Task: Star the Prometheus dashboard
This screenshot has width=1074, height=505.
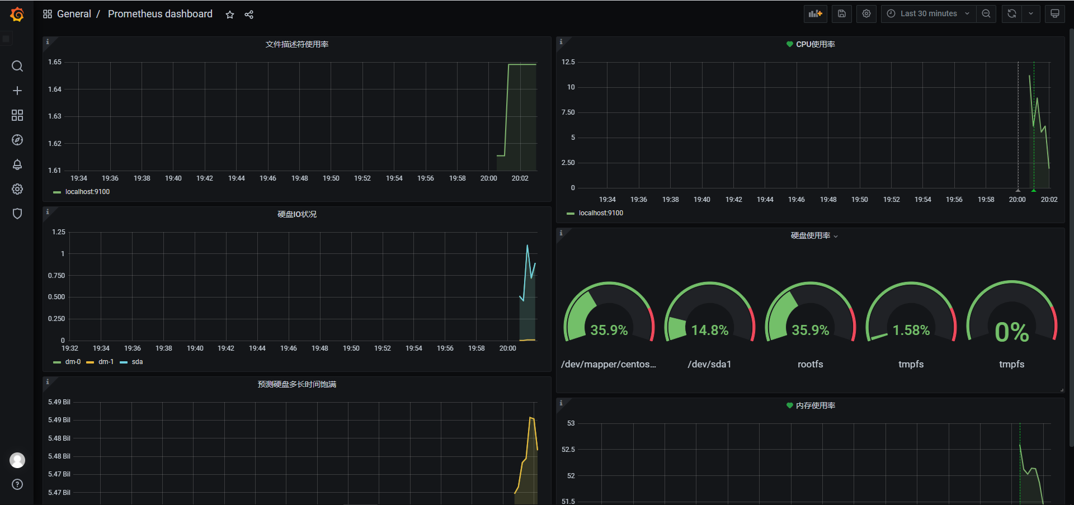Action: click(230, 15)
